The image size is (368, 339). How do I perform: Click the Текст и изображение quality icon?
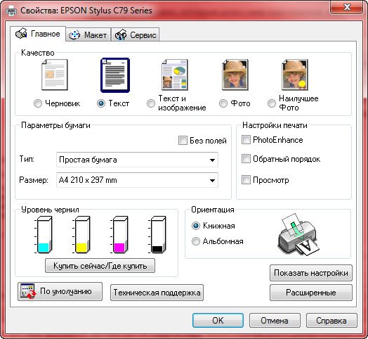tap(175, 75)
